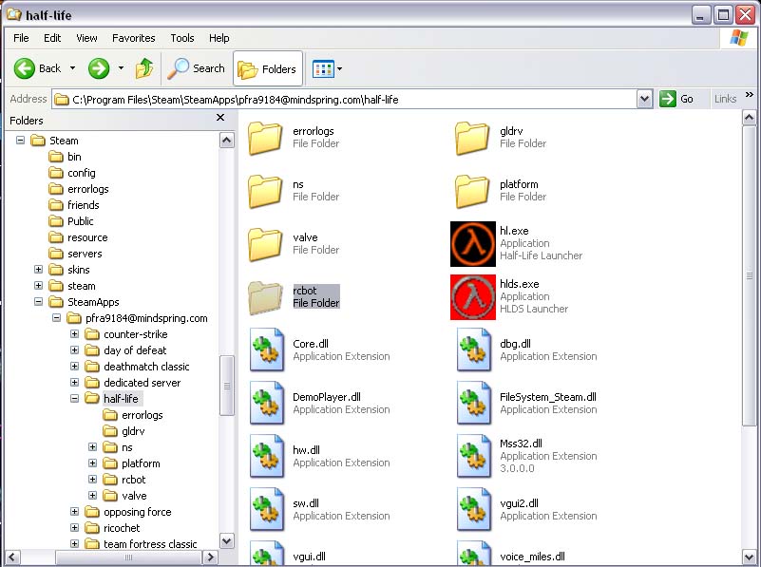Image resolution: width=761 pixels, height=567 pixels.
Task: Go up one folder level
Action: click(144, 69)
